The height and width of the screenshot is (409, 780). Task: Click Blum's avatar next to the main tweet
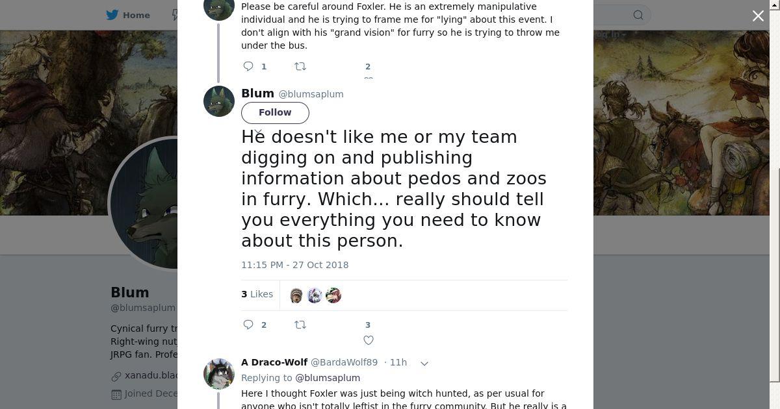[x=219, y=101]
